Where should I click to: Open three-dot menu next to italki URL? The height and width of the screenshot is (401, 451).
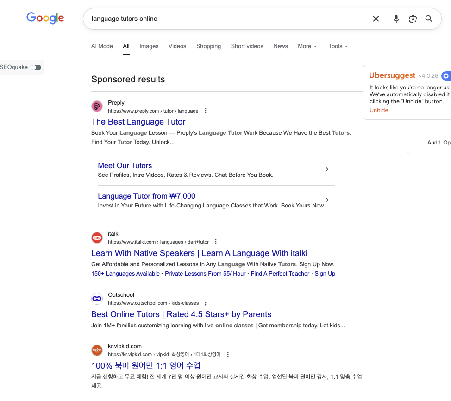216,242
